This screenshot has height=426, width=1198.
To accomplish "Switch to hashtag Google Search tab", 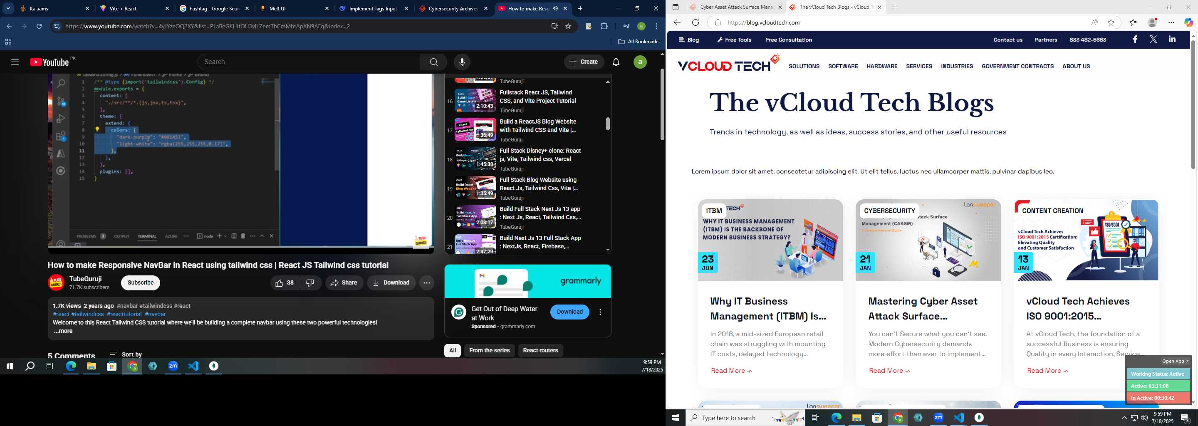I will pyautogui.click(x=214, y=8).
